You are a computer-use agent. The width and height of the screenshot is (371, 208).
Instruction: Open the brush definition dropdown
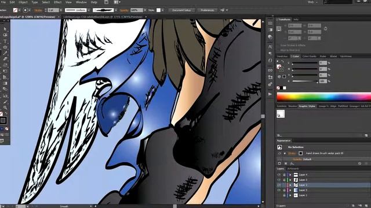(116, 10)
